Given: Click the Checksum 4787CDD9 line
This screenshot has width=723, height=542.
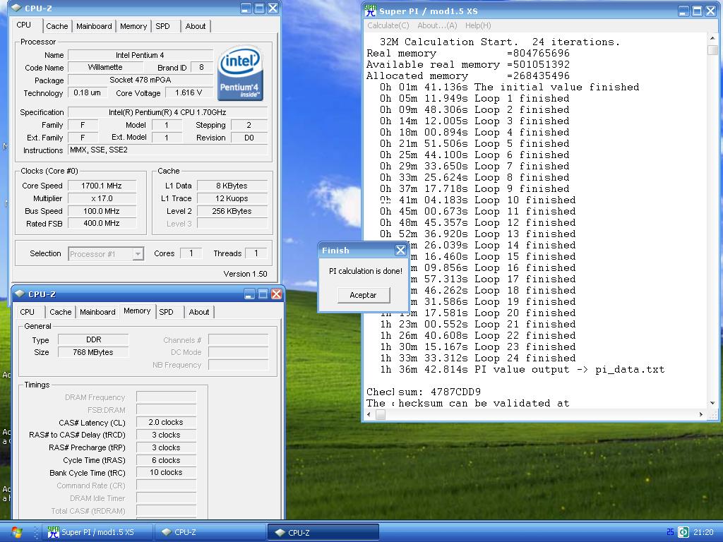Looking at the screenshot, I should 424,392.
